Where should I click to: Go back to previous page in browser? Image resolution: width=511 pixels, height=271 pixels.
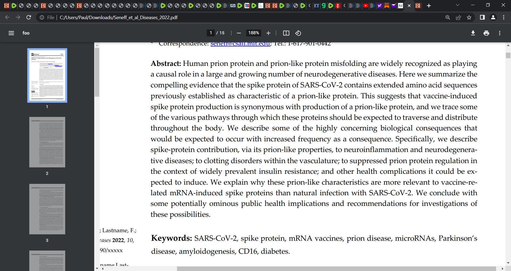click(x=7, y=17)
